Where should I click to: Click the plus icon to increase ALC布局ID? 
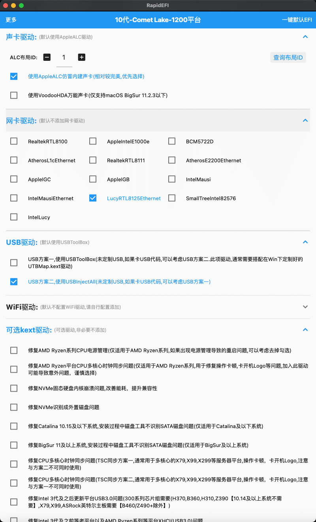pyautogui.click(x=82, y=57)
